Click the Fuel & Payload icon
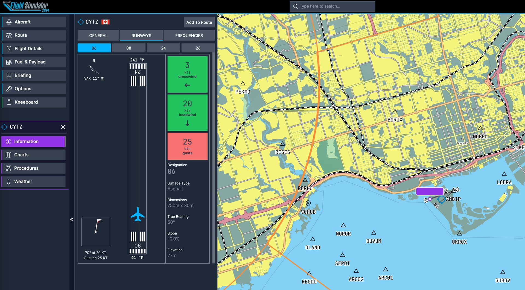Screen dimensions: 525x290 click(9, 62)
